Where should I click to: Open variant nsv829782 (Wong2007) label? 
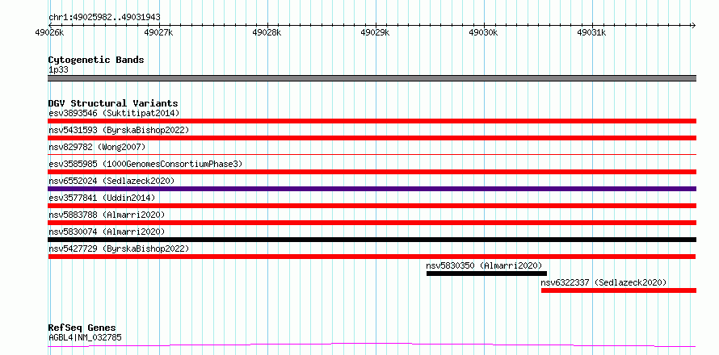click(97, 147)
